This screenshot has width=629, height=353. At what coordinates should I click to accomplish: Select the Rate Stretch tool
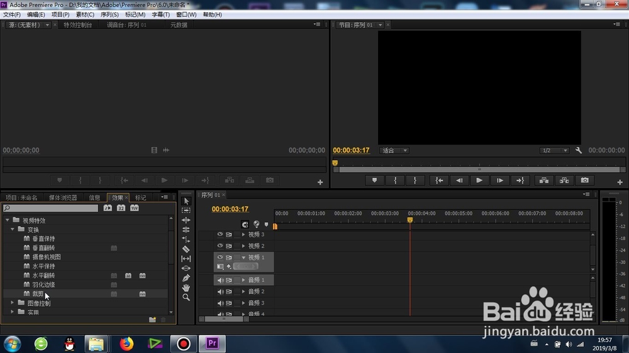(x=186, y=239)
